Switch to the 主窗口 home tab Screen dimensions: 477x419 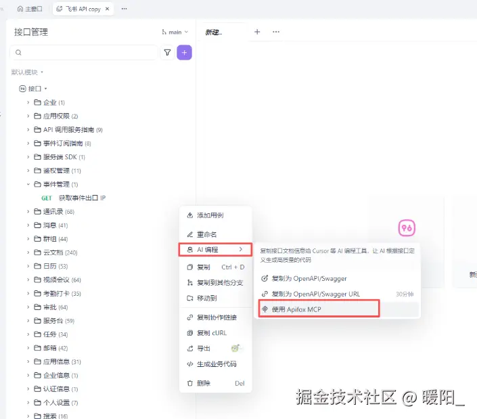30,9
